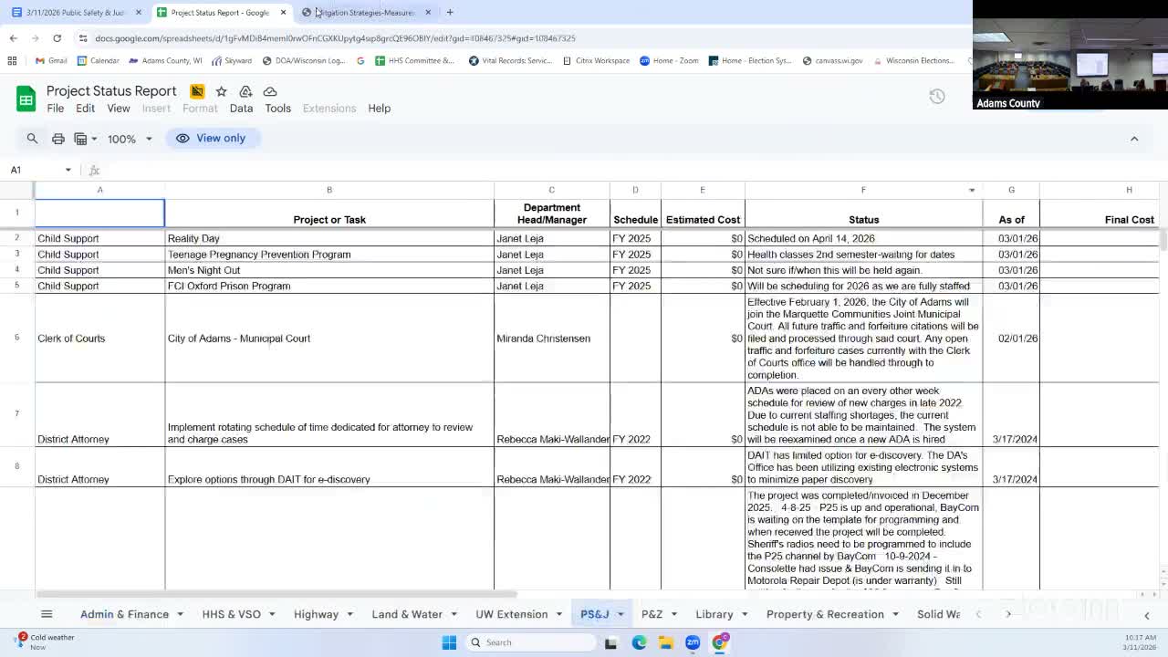Open the Gmail bookmark link
1168x657 pixels.
51,61
